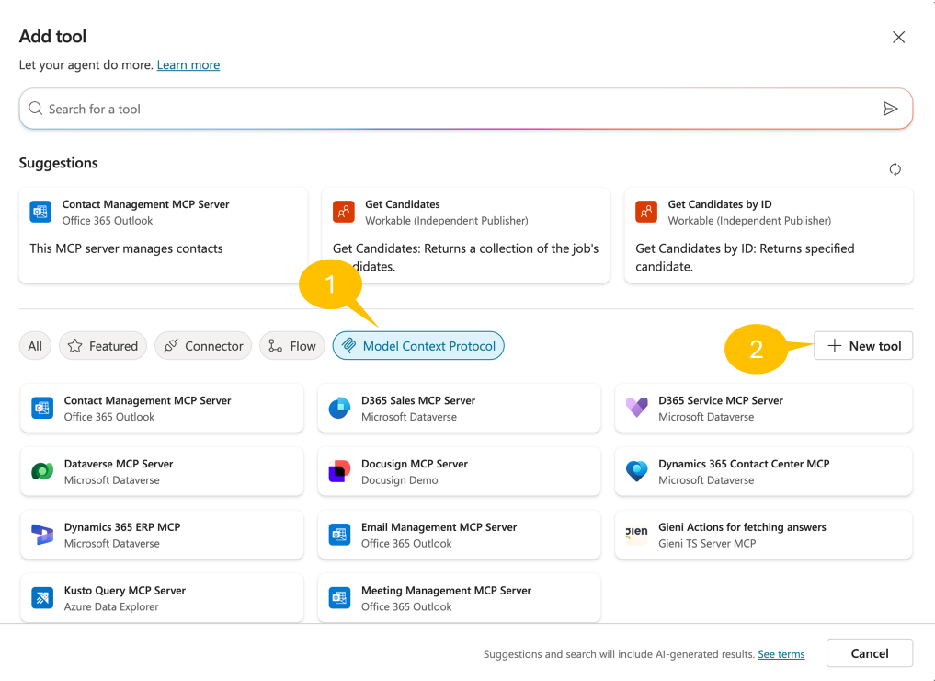
Task: Click the Add tool dialog title
Action: 52,37
